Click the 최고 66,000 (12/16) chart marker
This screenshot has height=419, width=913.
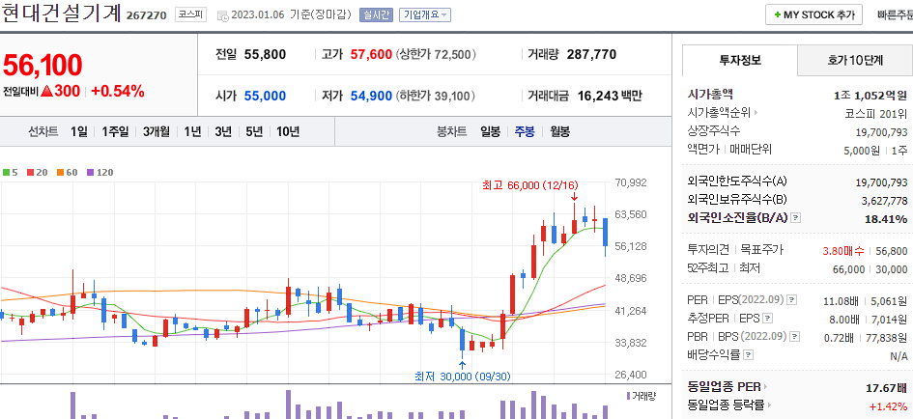[x=529, y=185]
